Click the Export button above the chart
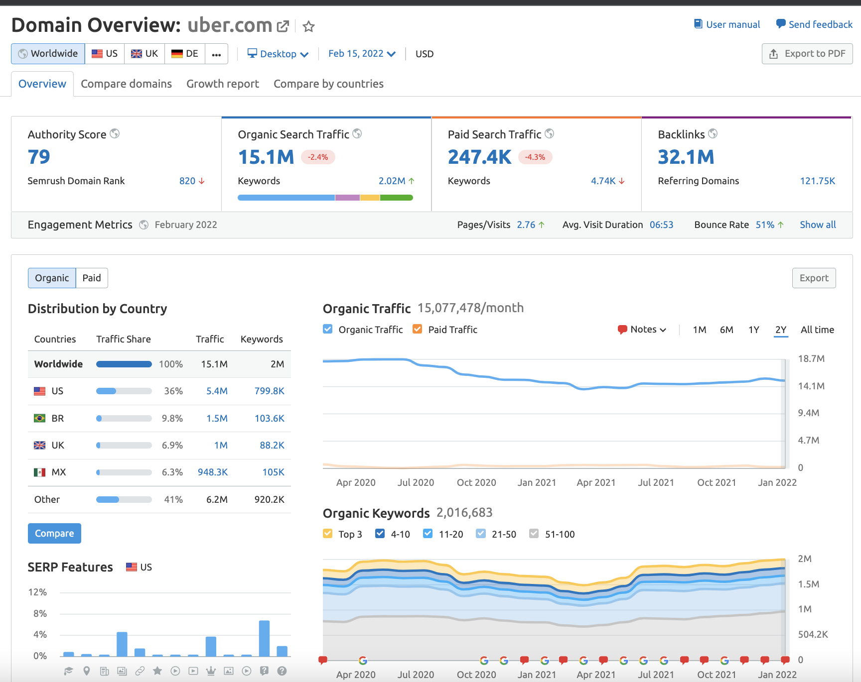This screenshot has width=861, height=682. point(814,278)
